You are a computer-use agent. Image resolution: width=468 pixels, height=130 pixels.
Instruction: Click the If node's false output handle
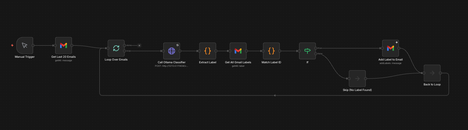[x=315, y=54]
